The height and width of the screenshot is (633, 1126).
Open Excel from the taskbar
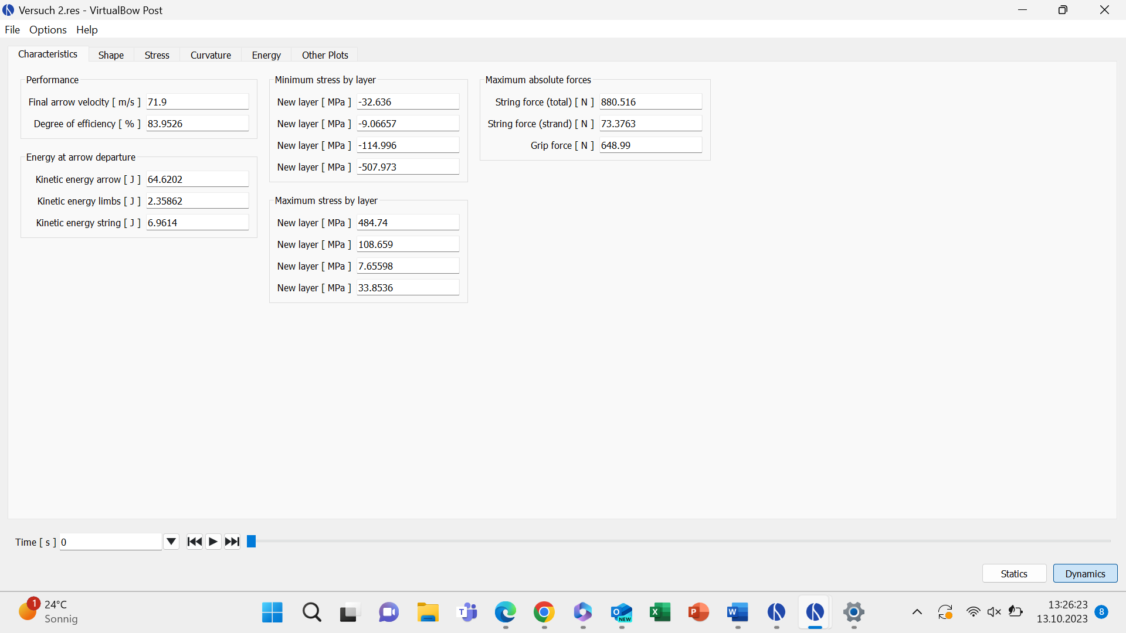[660, 612]
